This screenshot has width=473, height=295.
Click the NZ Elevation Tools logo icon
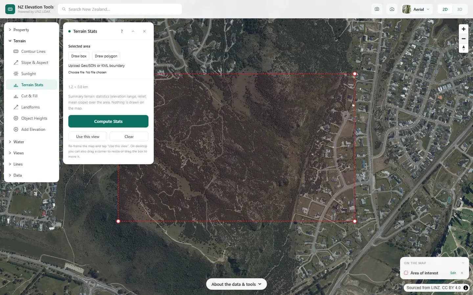10,9
